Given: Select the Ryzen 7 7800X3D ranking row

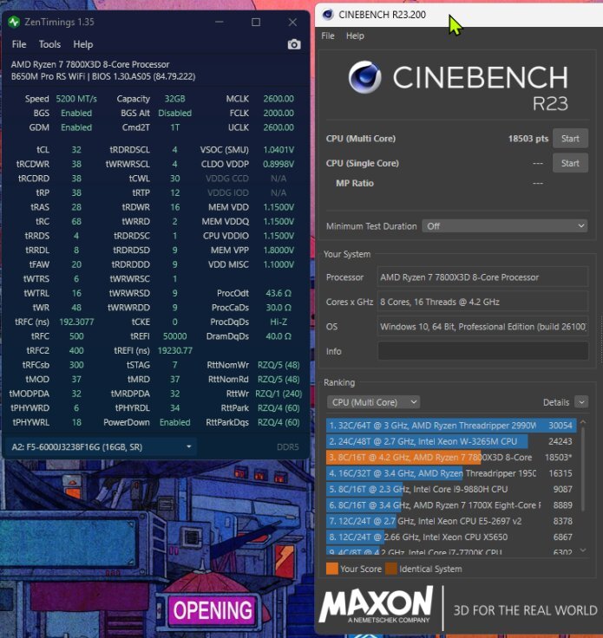Looking at the screenshot, I should pyautogui.click(x=451, y=458).
